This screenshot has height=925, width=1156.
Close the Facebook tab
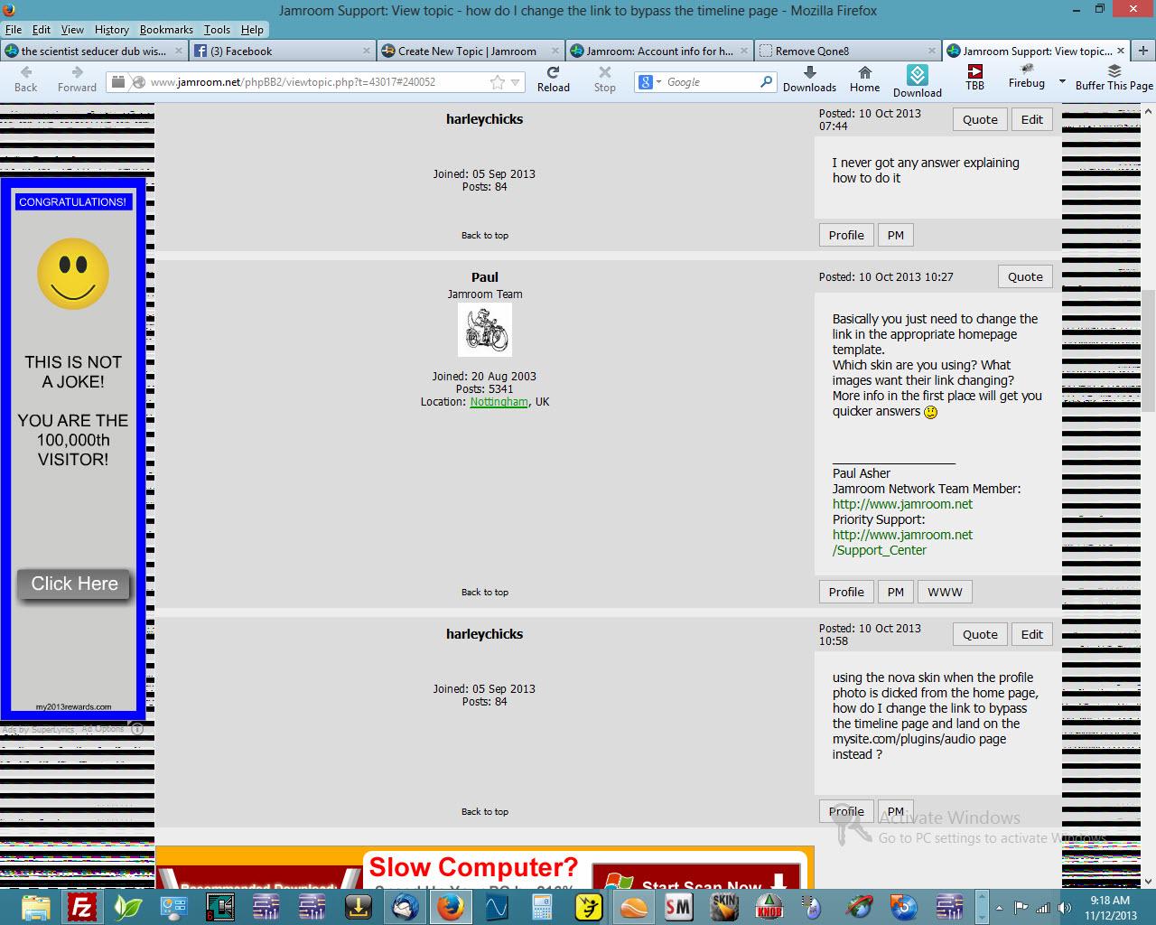366,51
